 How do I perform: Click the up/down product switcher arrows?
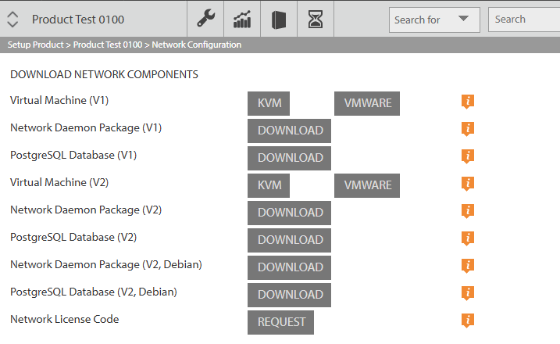click(x=12, y=20)
